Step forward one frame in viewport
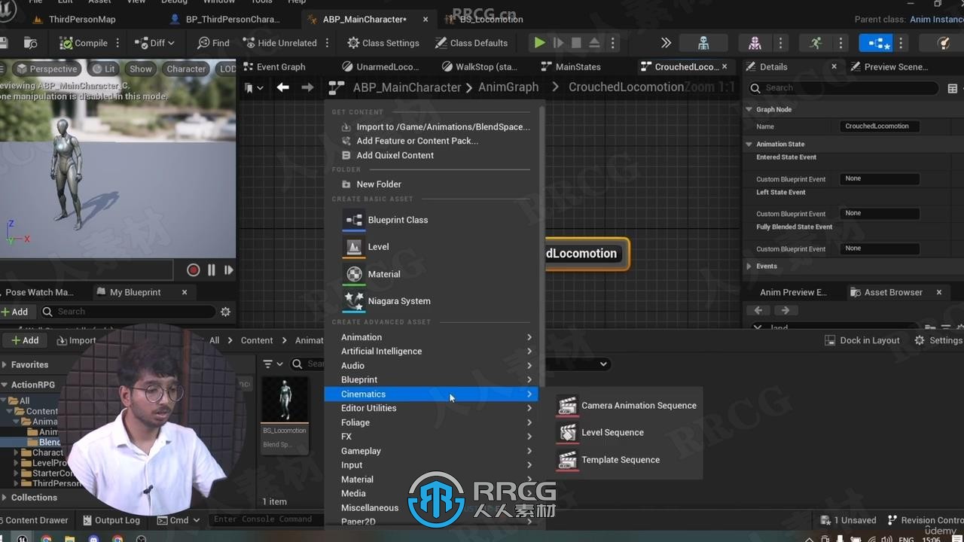This screenshot has height=542, width=964. [x=228, y=269]
